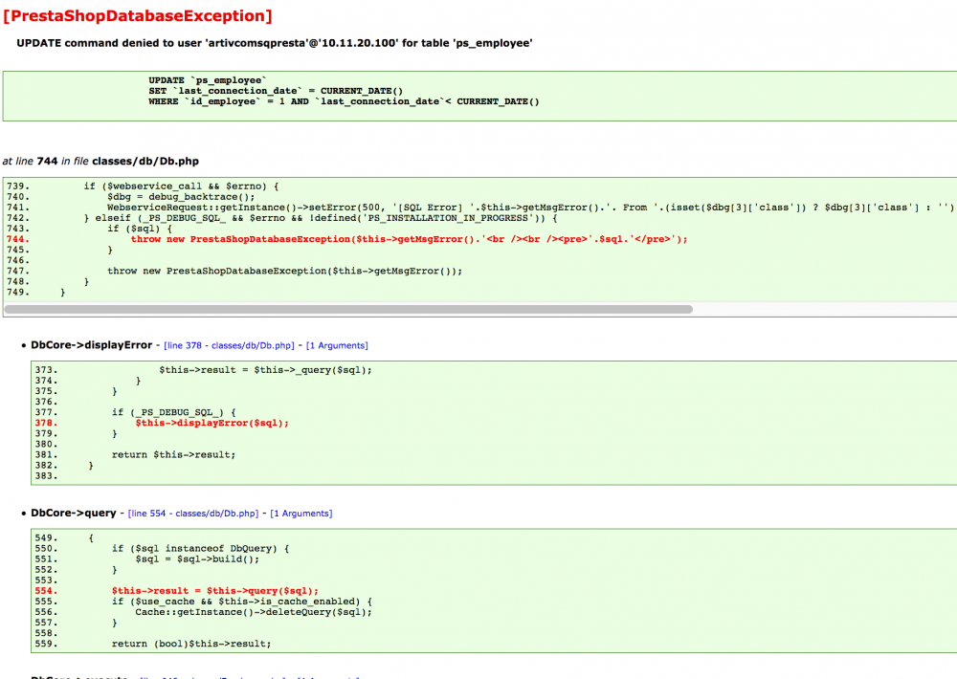Click red highlighted line 744 throw statement
The height and width of the screenshot is (679, 957).
pos(409,239)
